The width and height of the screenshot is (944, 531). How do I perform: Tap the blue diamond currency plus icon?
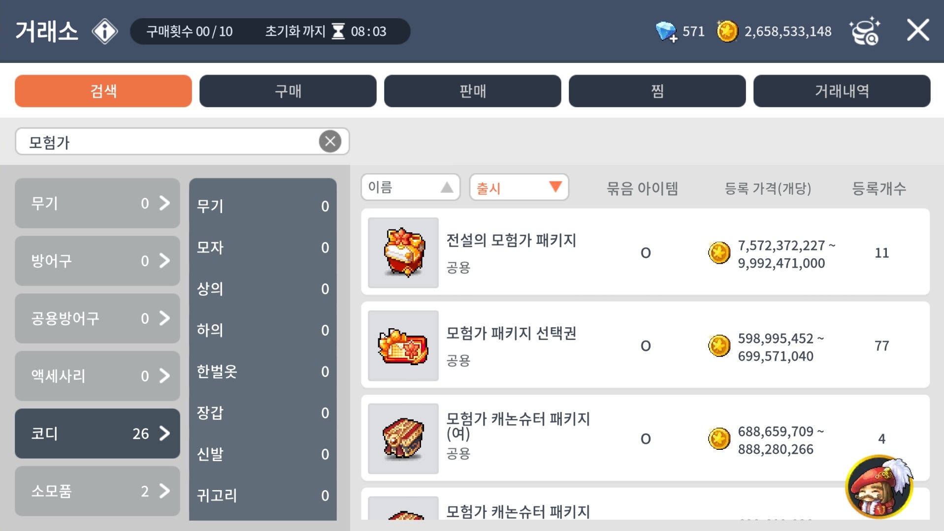pyautogui.click(x=666, y=31)
